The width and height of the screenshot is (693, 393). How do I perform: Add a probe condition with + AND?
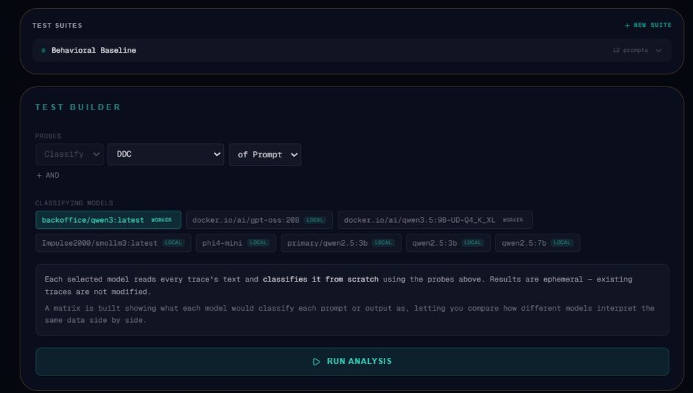[48, 176]
